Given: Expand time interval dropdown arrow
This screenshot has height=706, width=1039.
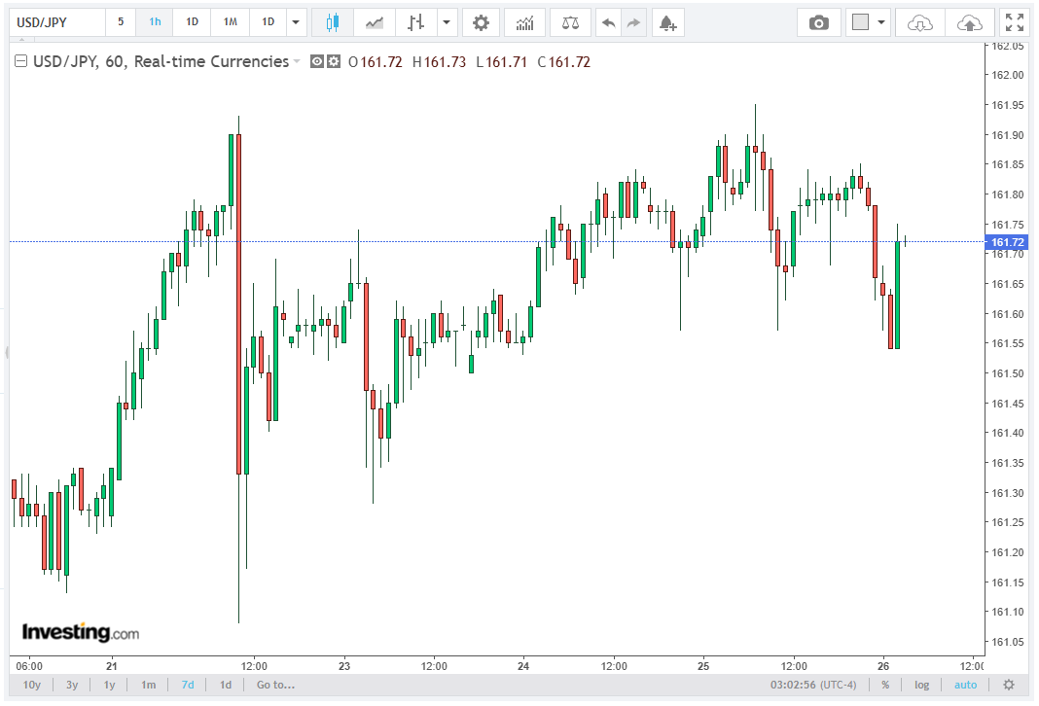Looking at the screenshot, I should tap(296, 22).
